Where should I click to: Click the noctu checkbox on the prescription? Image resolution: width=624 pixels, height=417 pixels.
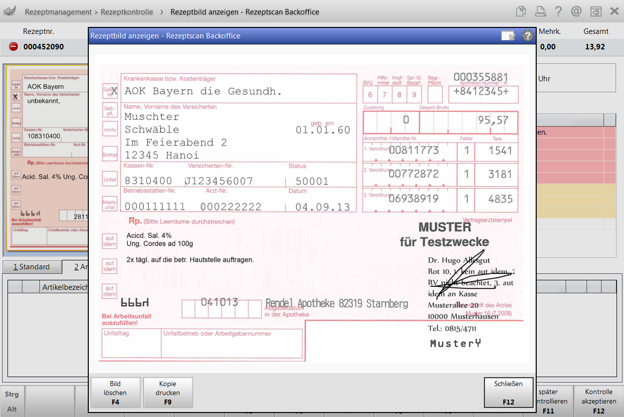(x=110, y=129)
